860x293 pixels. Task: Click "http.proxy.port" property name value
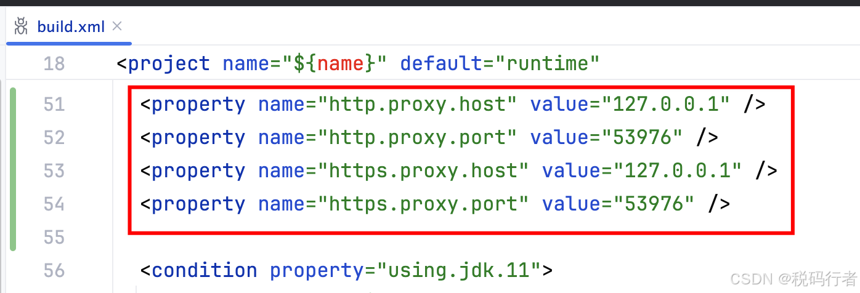417,137
